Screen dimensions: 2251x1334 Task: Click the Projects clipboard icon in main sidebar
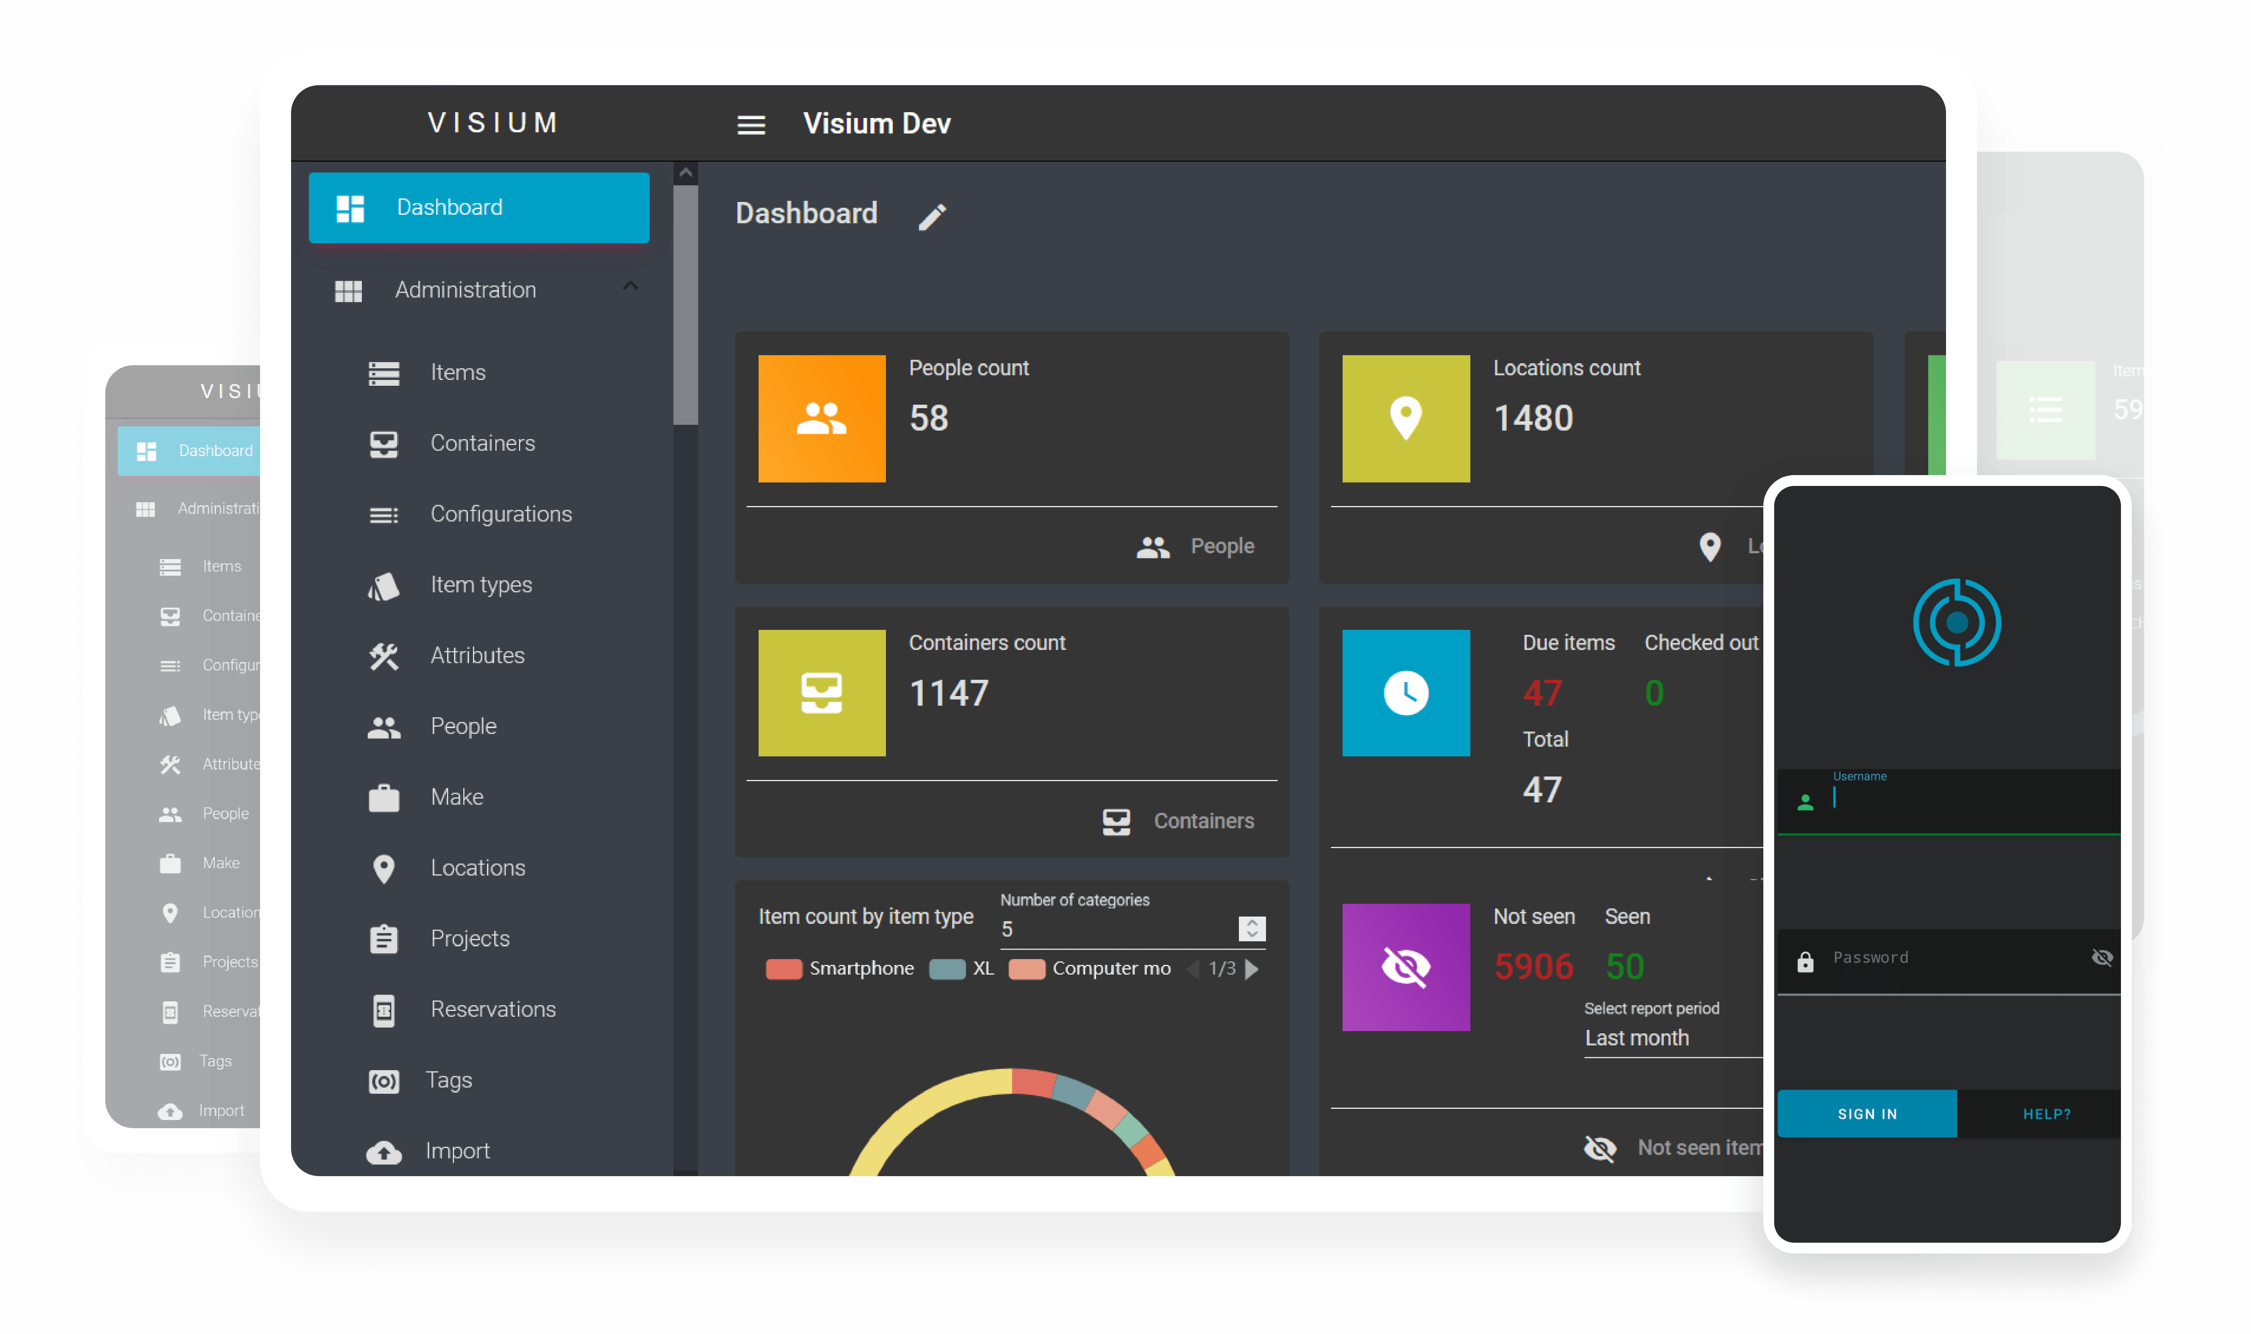tap(384, 939)
